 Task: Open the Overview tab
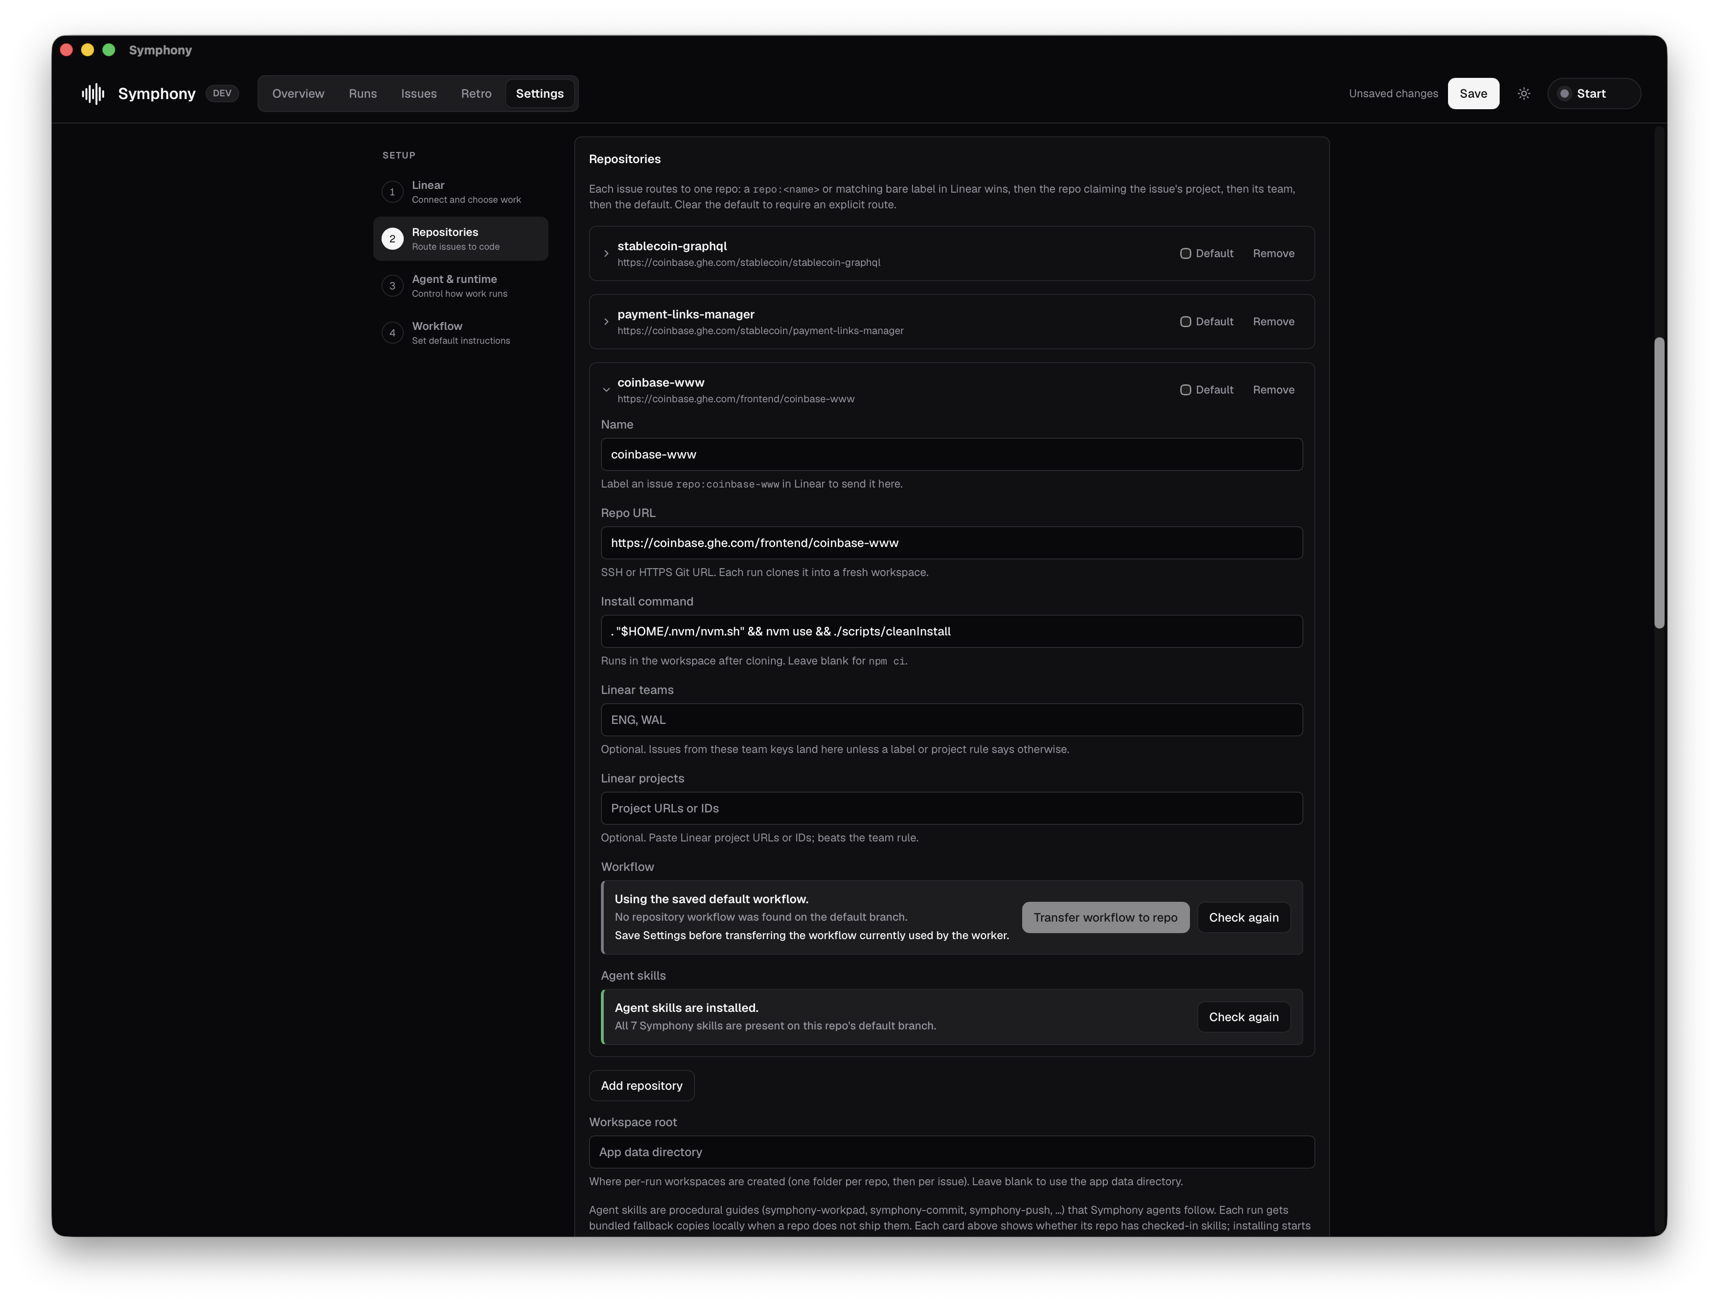299,93
